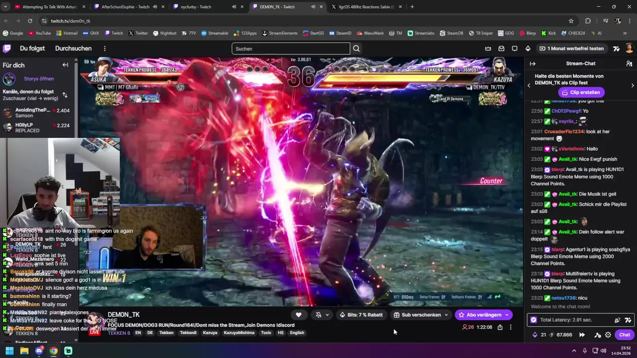Bookmark this page with star icon
This screenshot has width=637, height=358.
[571, 21]
